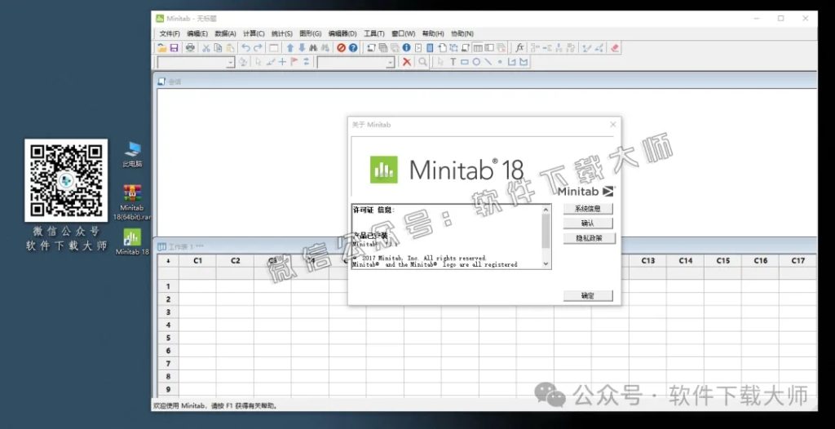The width and height of the screenshot is (835, 429).
Task: Click the red X delete icon
Action: 407,62
